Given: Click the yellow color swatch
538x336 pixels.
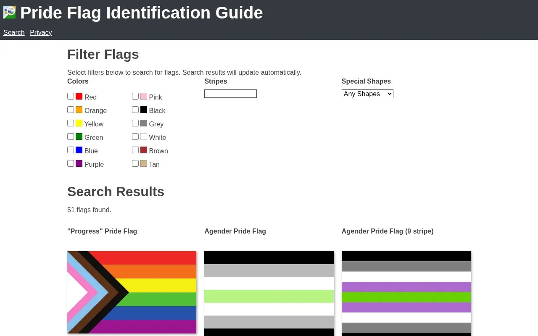Looking at the screenshot, I should pos(79,123).
